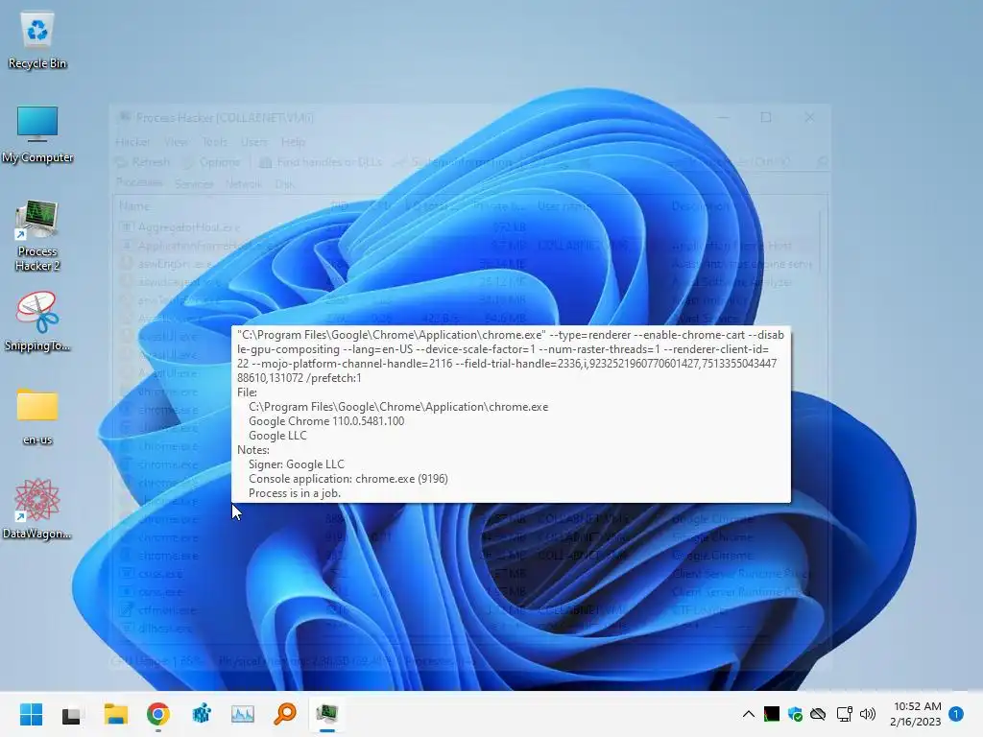Click the Google Chrome 110.0.5481.100 tooltip text
The image size is (983, 737).
(326, 421)
